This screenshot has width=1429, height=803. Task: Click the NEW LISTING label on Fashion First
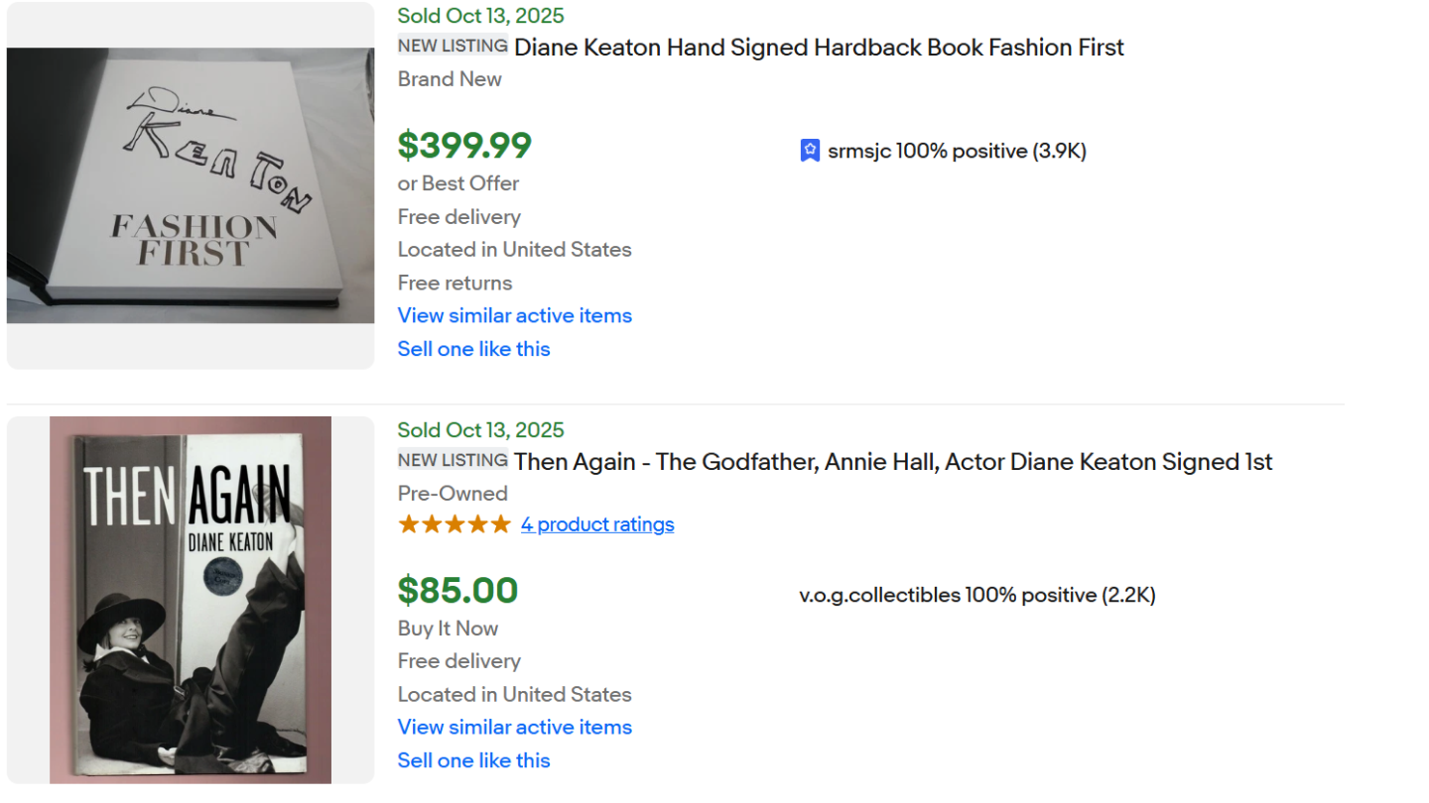[x=453, y=46]
